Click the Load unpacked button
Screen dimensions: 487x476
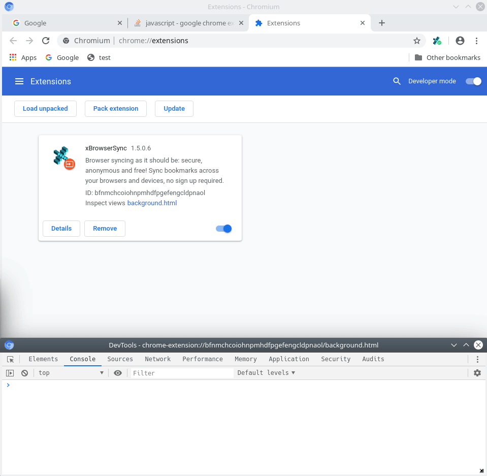pyautogui.click(x=45, y=108)
